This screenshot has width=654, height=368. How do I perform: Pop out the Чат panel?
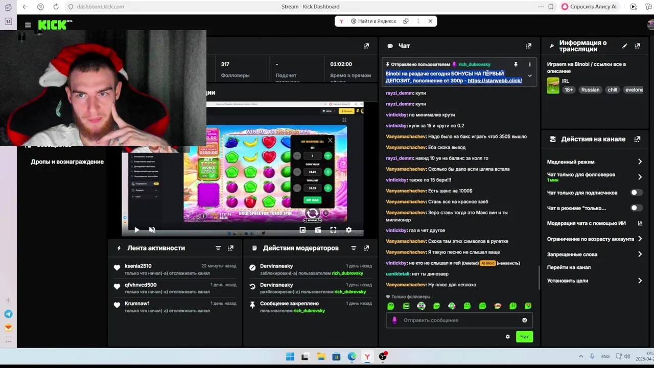pos(529,46)
